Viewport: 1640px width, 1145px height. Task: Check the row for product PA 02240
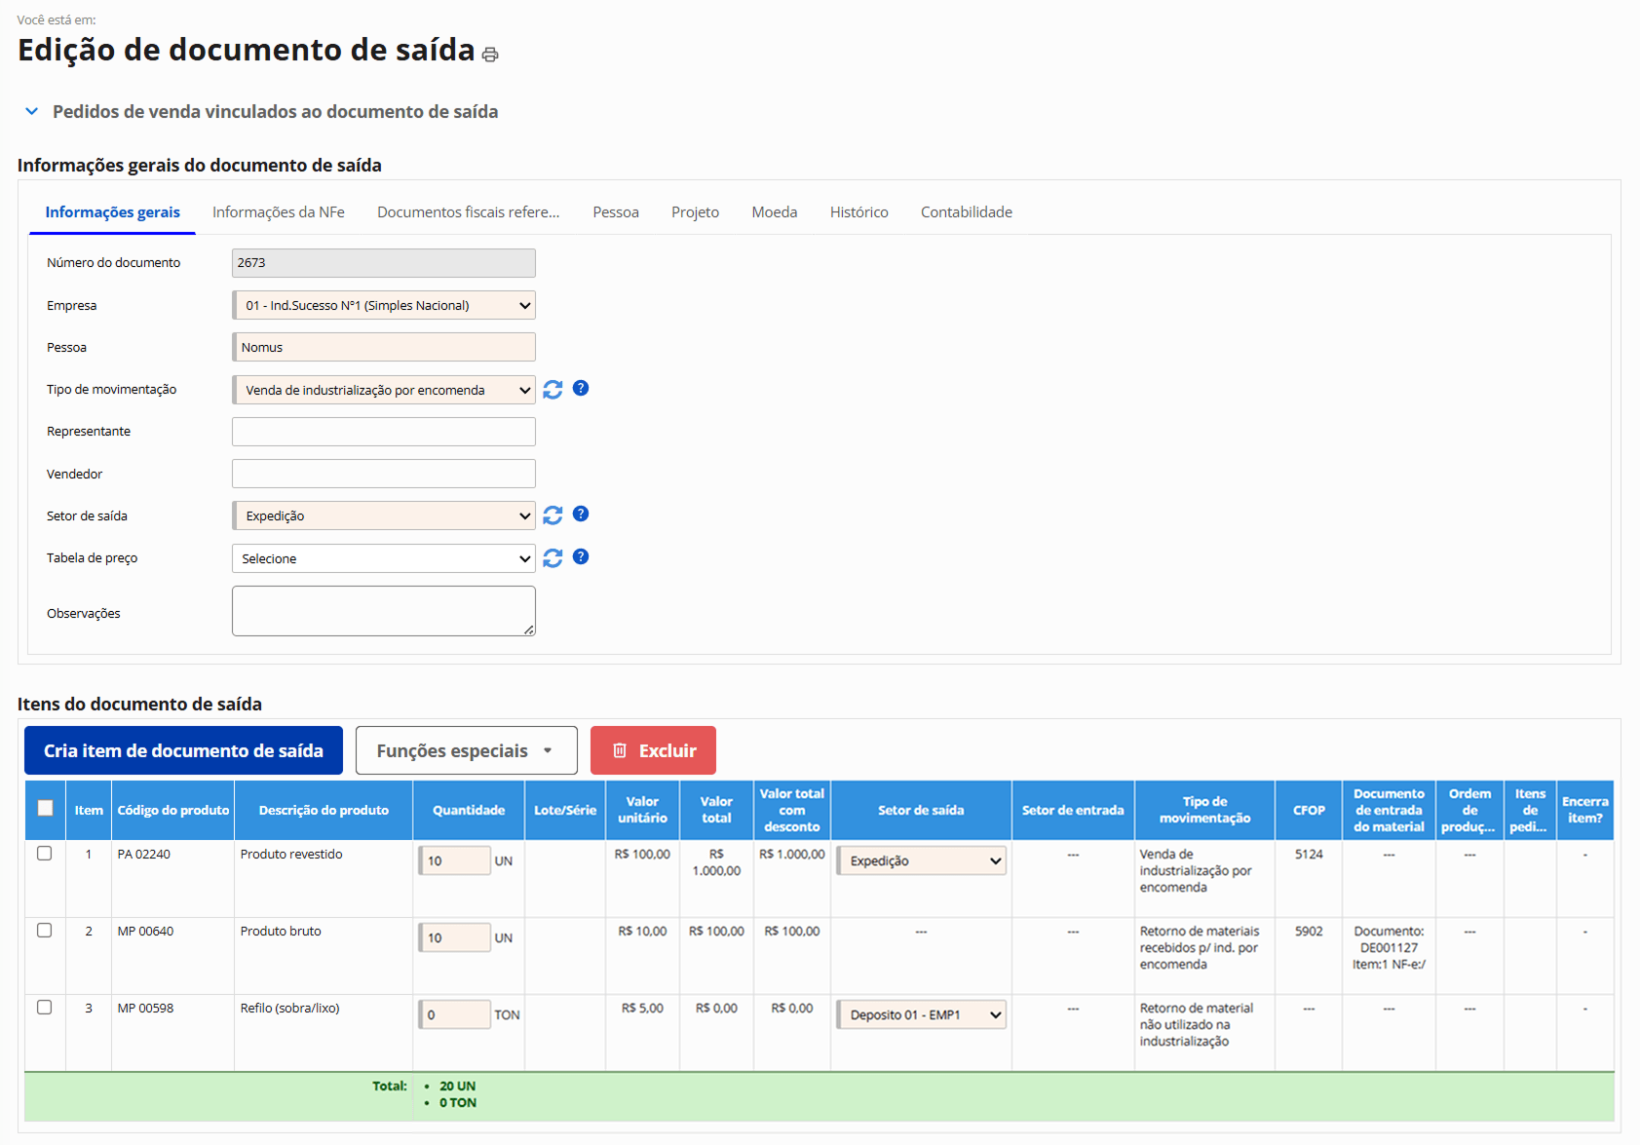click(x=45, y=854)
